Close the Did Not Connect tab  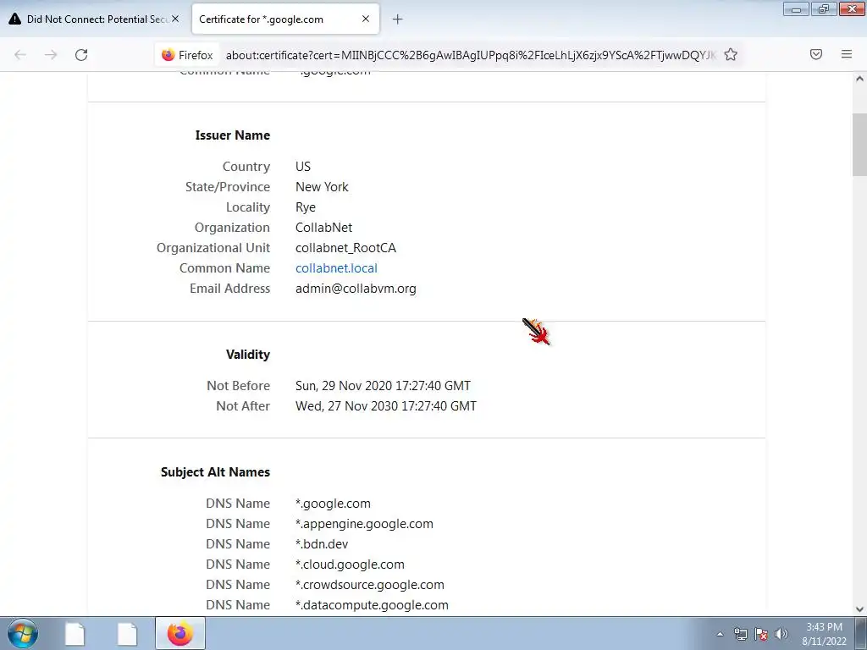(175, 19)
